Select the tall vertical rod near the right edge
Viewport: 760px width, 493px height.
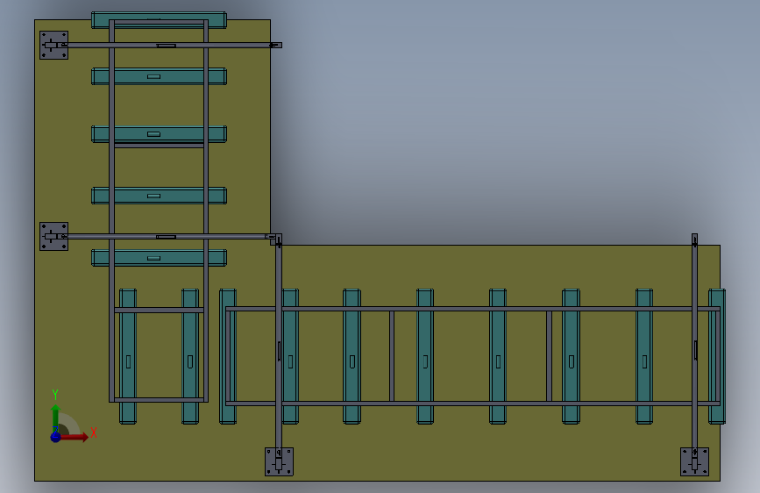(x=694, y=347)
